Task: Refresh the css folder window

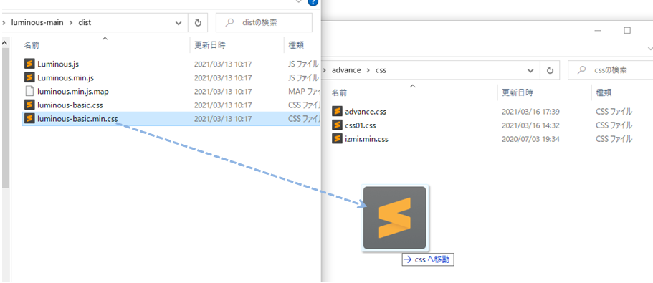Action: point(550,70)
